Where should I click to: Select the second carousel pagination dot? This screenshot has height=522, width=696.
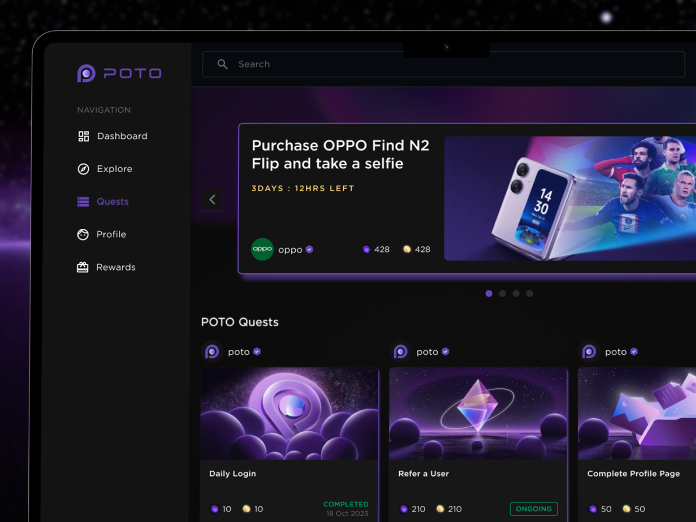502,294
